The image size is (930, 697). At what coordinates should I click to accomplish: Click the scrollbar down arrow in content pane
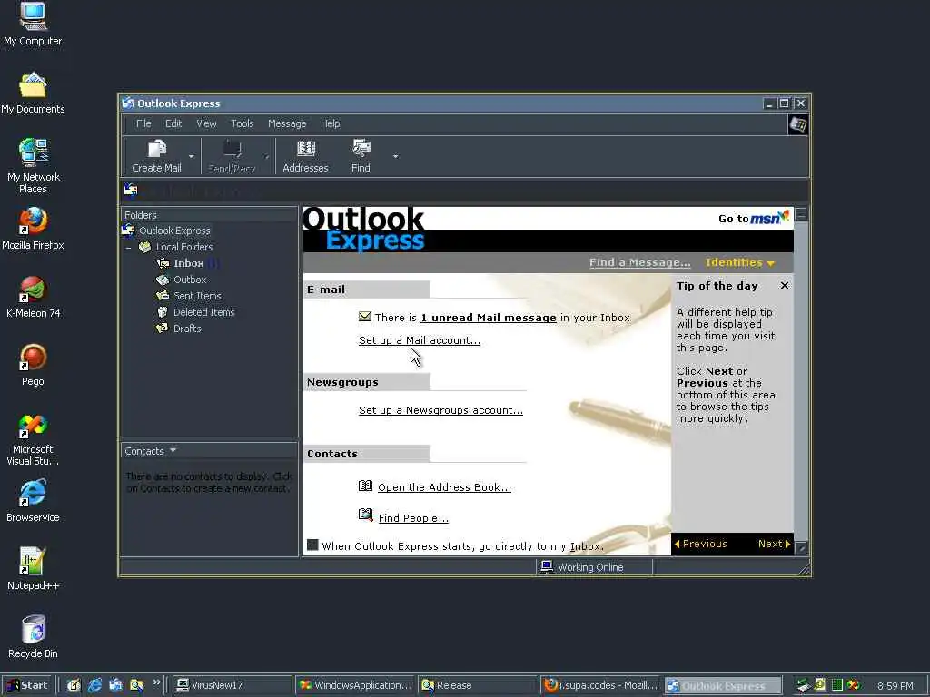point(801,548)
